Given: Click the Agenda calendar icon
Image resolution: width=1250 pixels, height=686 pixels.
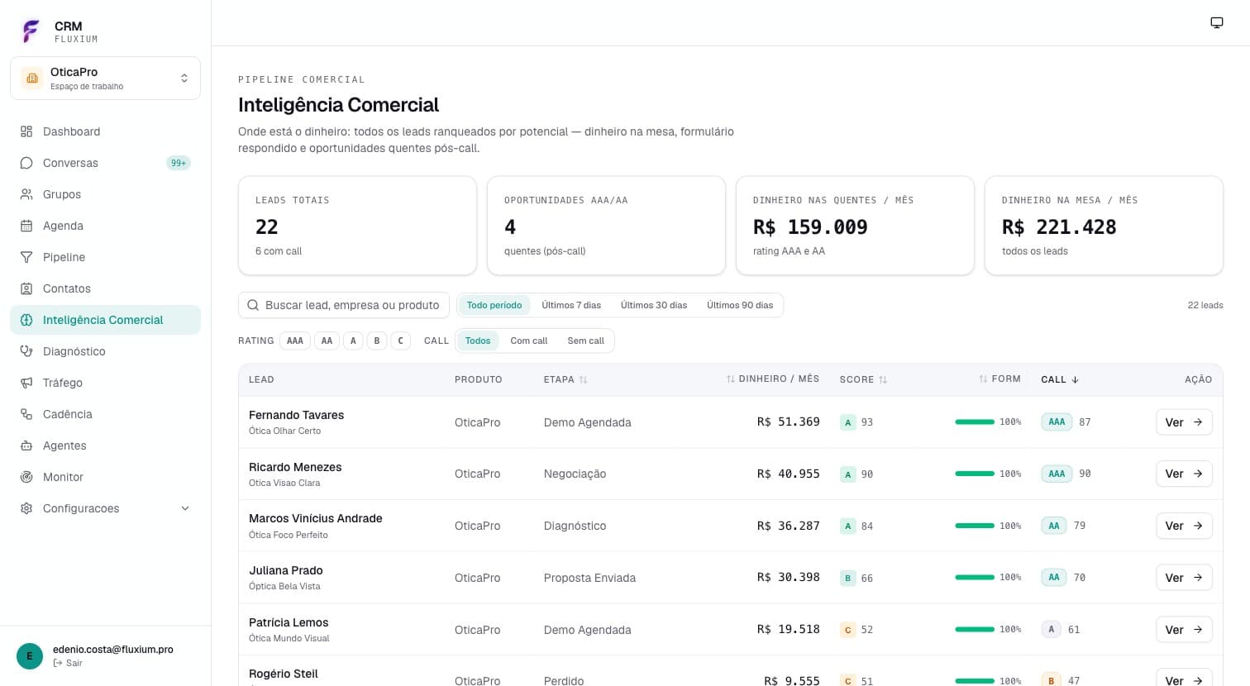Looking at the screenshot, I should [26, 226].
